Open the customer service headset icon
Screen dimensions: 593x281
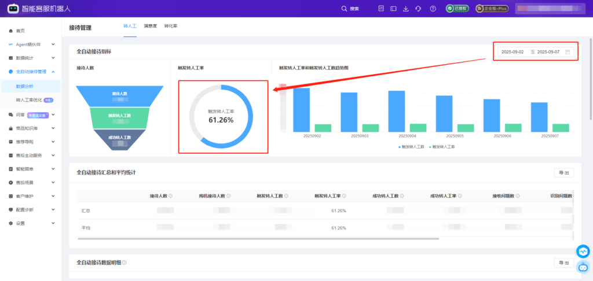tap(419, 9)
